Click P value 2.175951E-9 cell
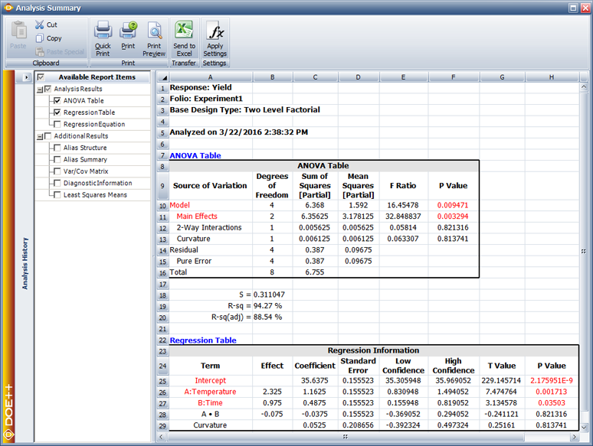The height and width of the screenshot is (446, 593). [552, 380]
